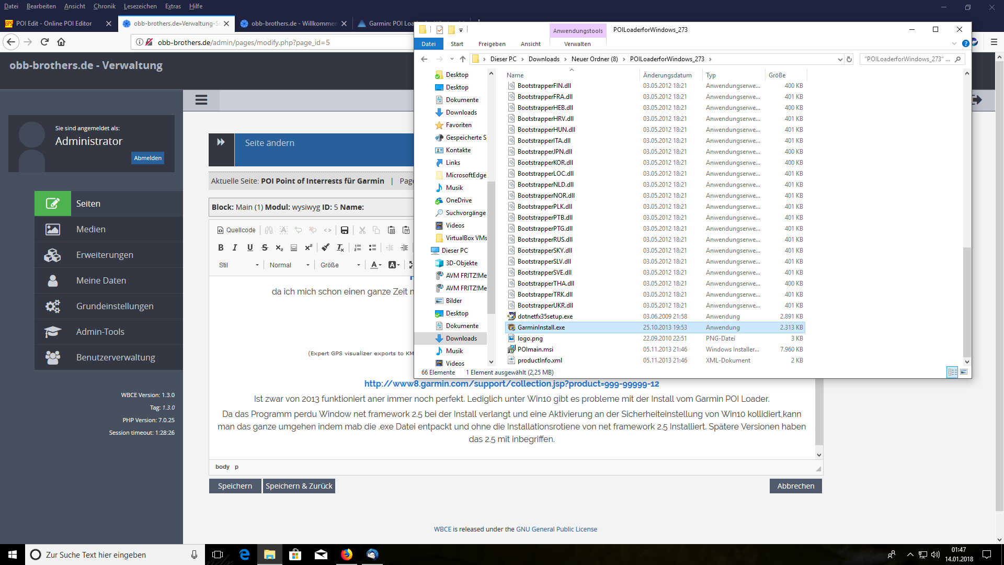Open the Ansicht tab in Explorer ribbon
This screenshot has height=565, width=1004.
(530, 44)
